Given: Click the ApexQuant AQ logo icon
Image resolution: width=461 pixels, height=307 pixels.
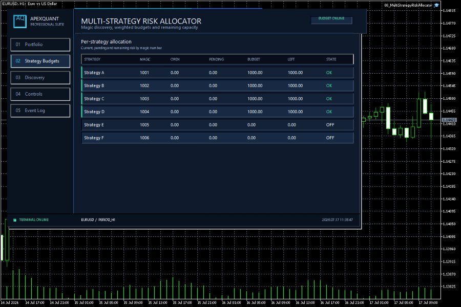Looking at the screenshot, I should point(20,21).
